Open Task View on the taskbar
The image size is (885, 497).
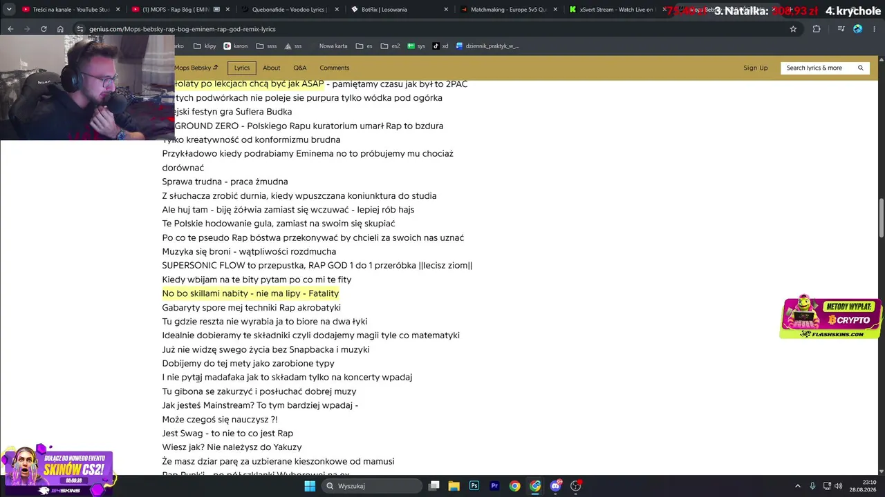click(434, 486)
